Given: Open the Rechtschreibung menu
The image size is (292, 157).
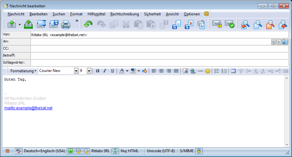Looking at the screenshot, I should click(x=125, y=14).
